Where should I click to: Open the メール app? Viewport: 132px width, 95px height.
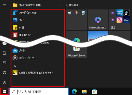pos(38,50)
